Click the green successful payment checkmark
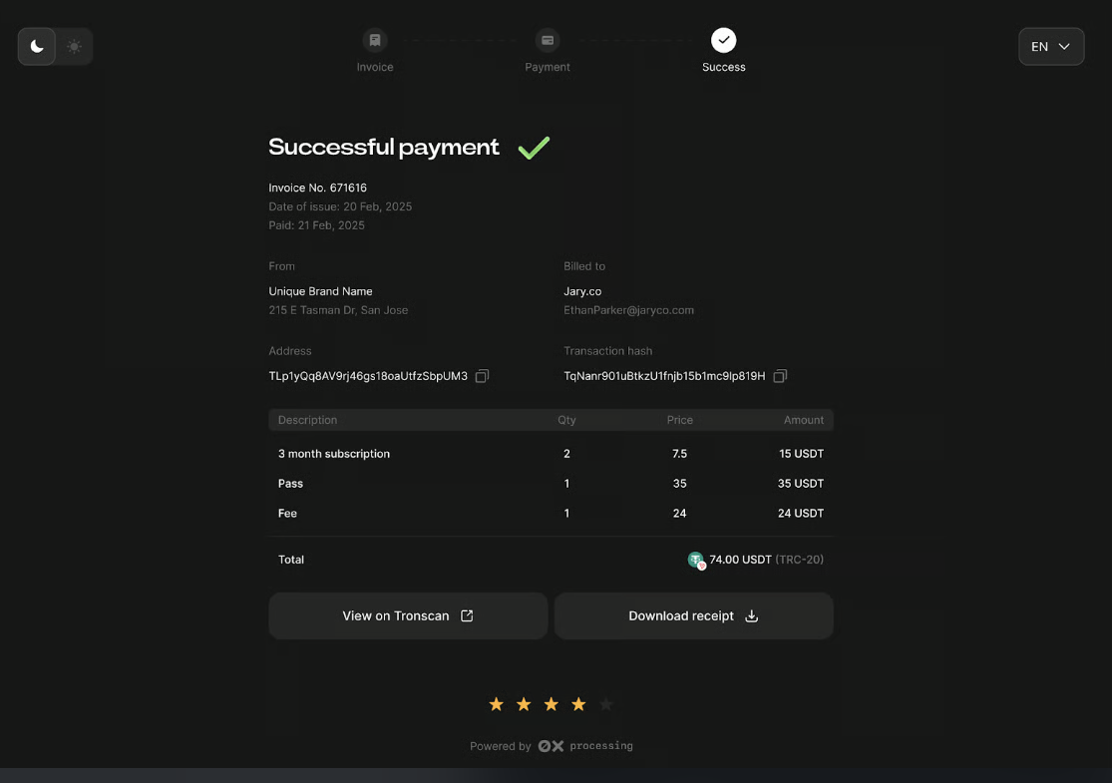This screenshot has width=1112, height=783. [x=534, y=148]
